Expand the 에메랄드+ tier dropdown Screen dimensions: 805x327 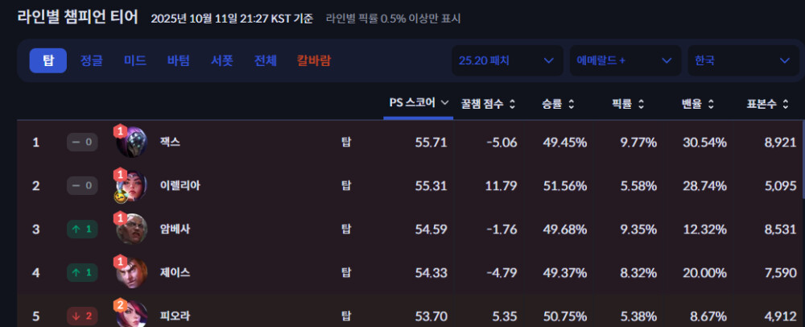[x=624, y=60]
